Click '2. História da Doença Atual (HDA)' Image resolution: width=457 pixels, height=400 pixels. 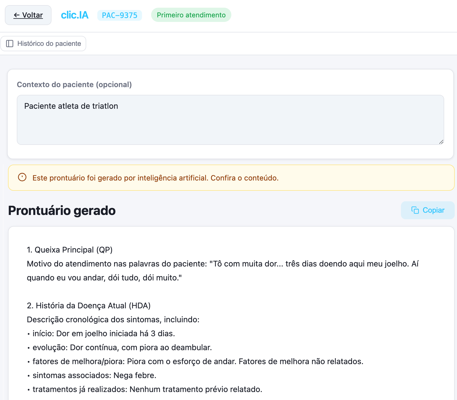(89, 305)
